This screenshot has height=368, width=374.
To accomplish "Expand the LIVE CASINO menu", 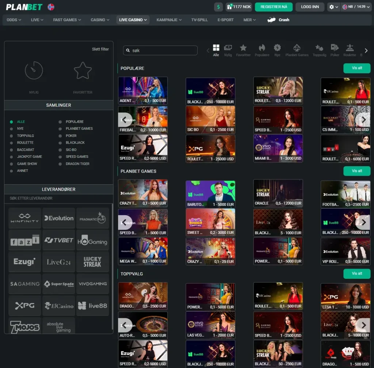I will coord(133,20).
